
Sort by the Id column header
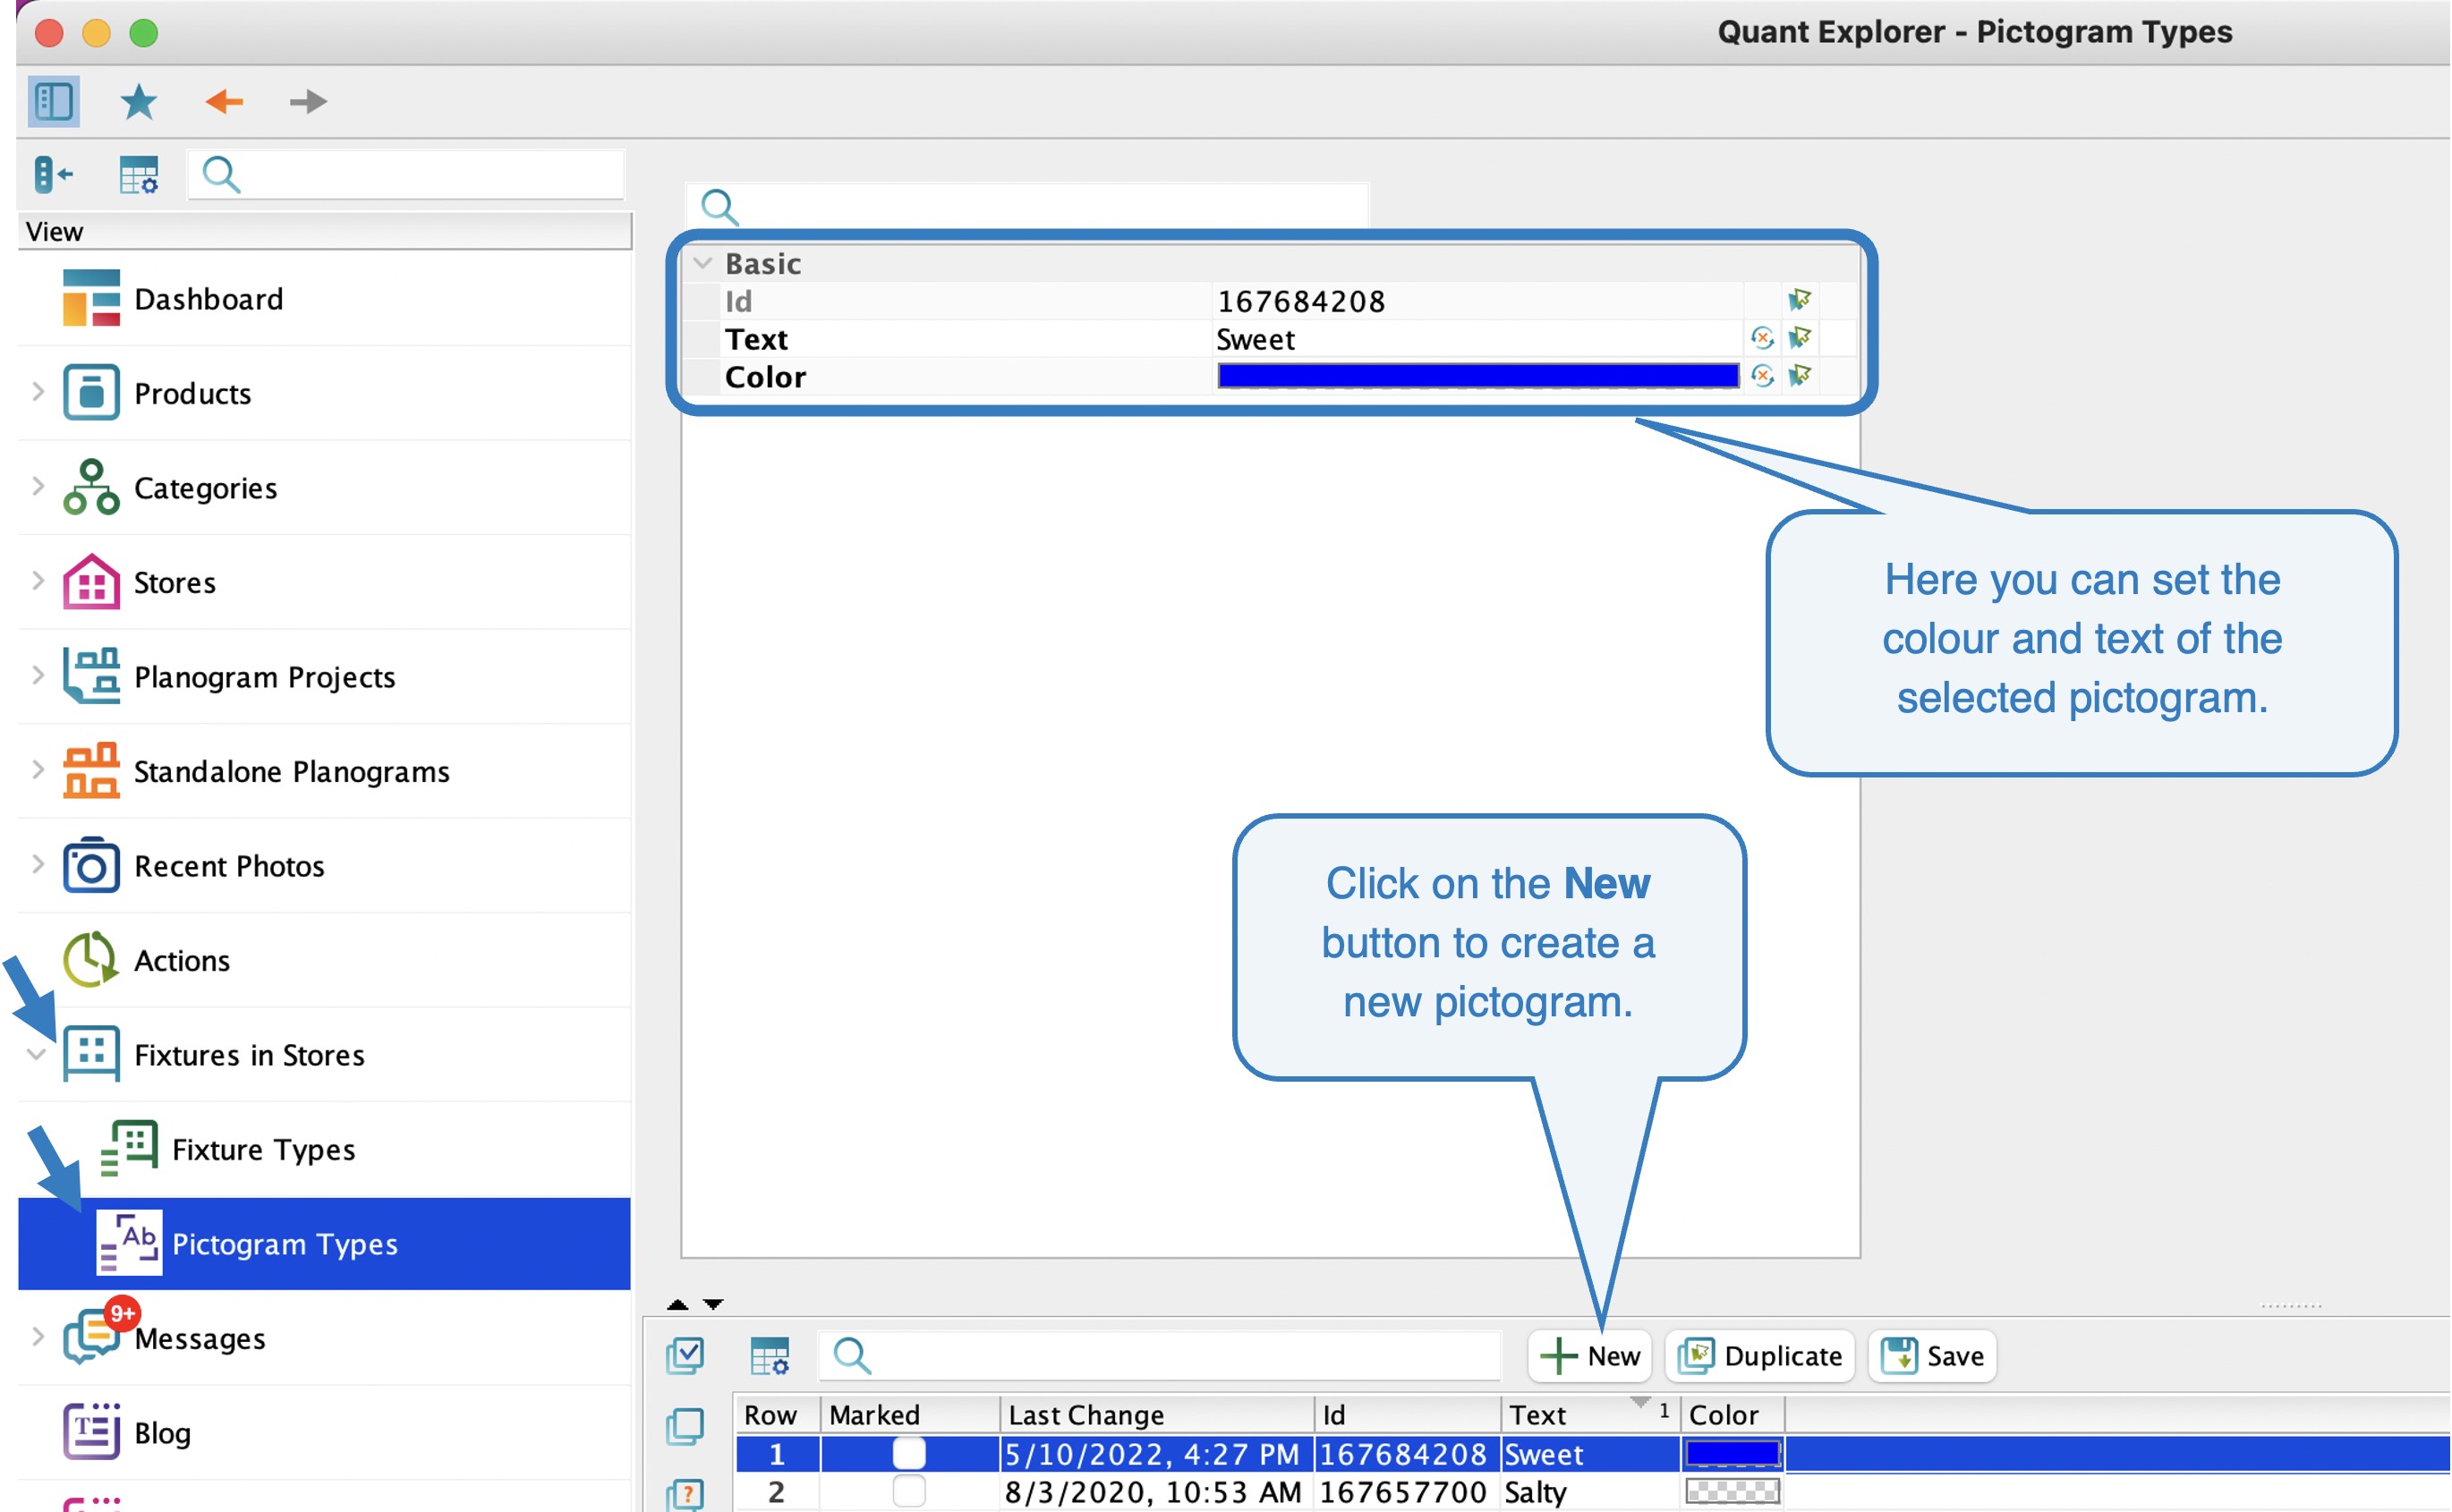click(1408, 1415)
